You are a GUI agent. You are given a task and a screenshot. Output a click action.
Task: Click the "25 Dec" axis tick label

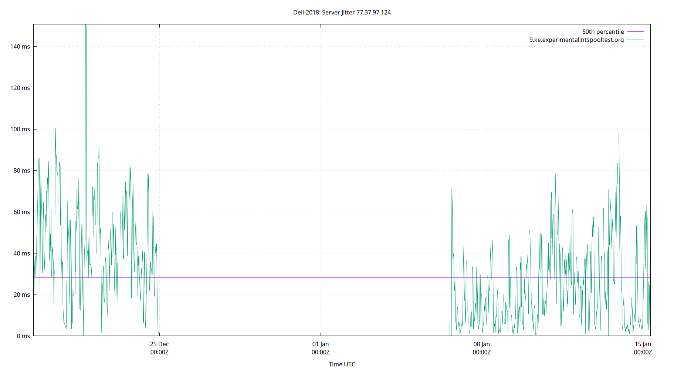pos(159,344)
